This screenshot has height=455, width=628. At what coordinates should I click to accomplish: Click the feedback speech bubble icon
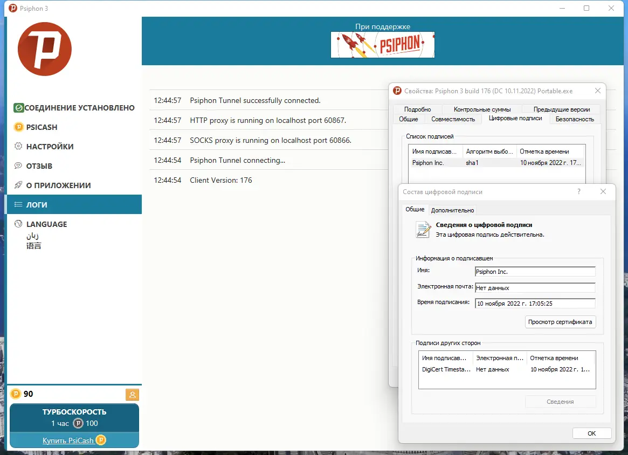(x=18, y=166)
